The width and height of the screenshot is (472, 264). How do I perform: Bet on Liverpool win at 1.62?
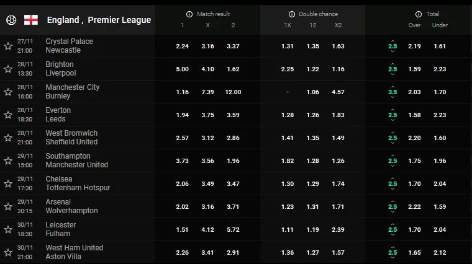pos(234,69)
